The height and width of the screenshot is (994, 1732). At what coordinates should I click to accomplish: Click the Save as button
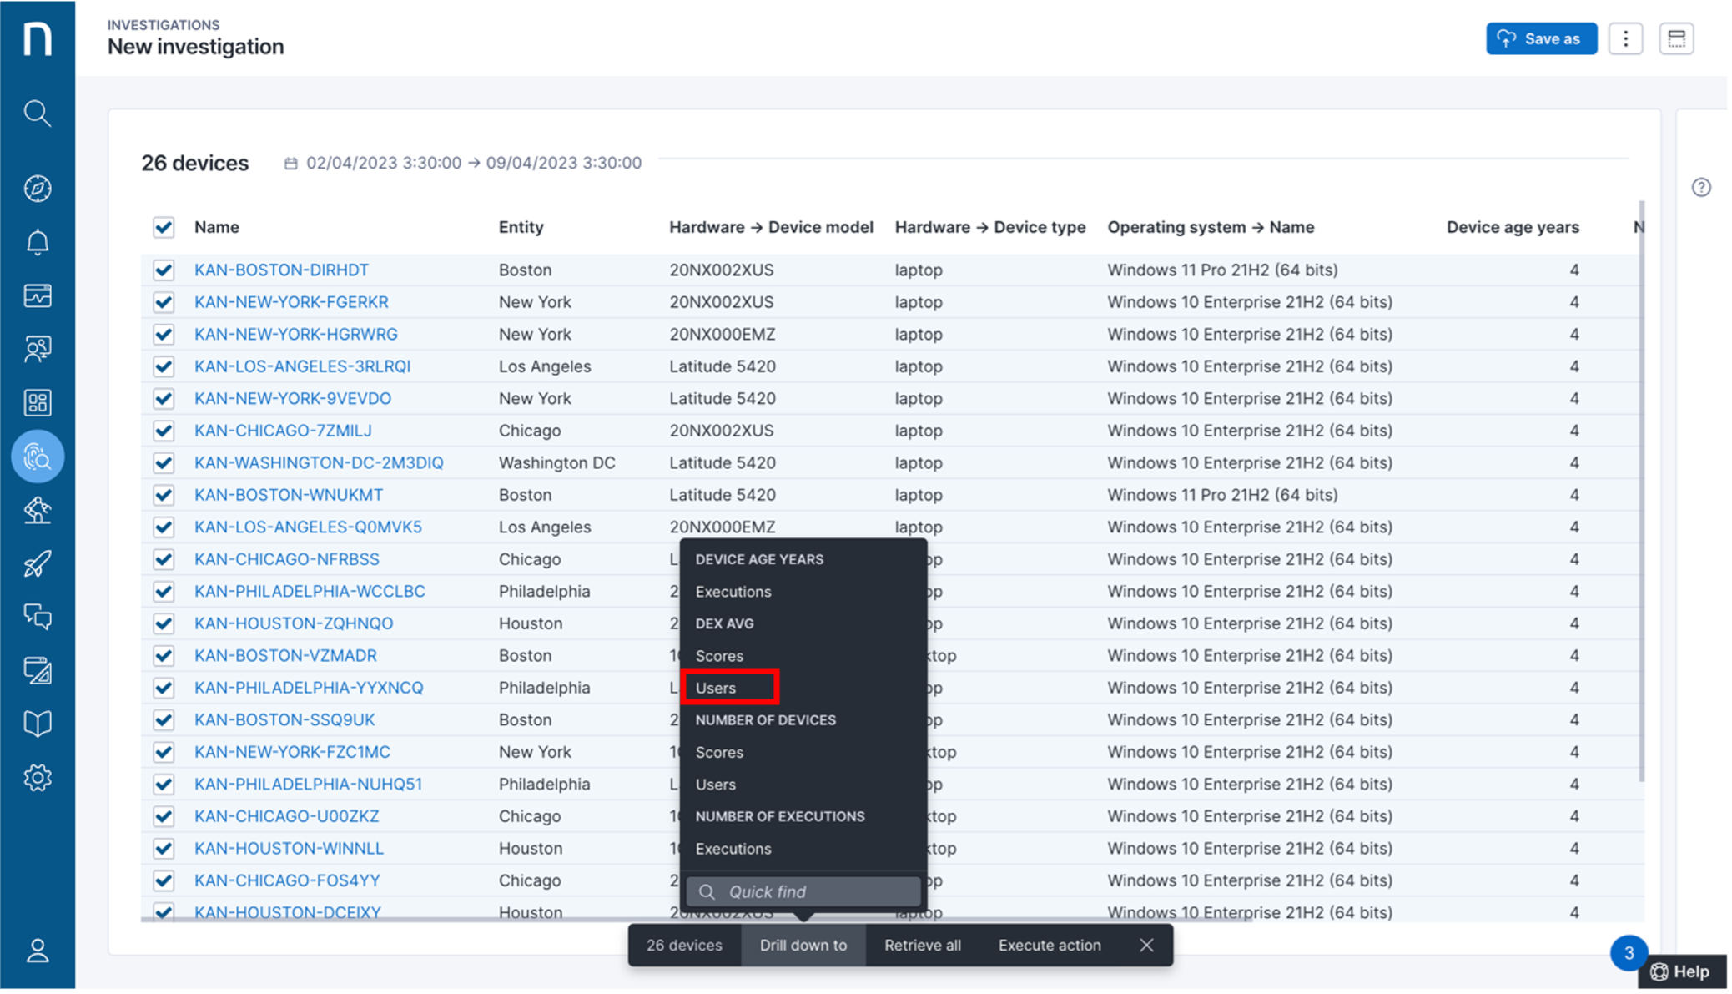click(x=1541, y=38)
